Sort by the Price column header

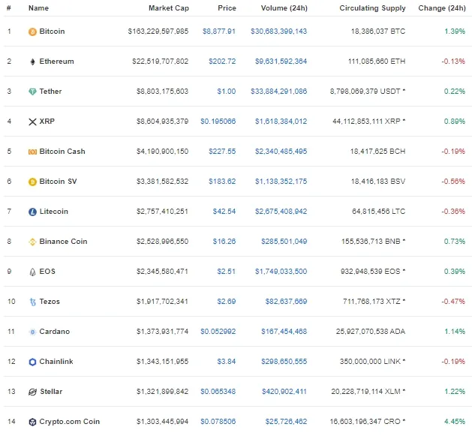pos(227,8)
